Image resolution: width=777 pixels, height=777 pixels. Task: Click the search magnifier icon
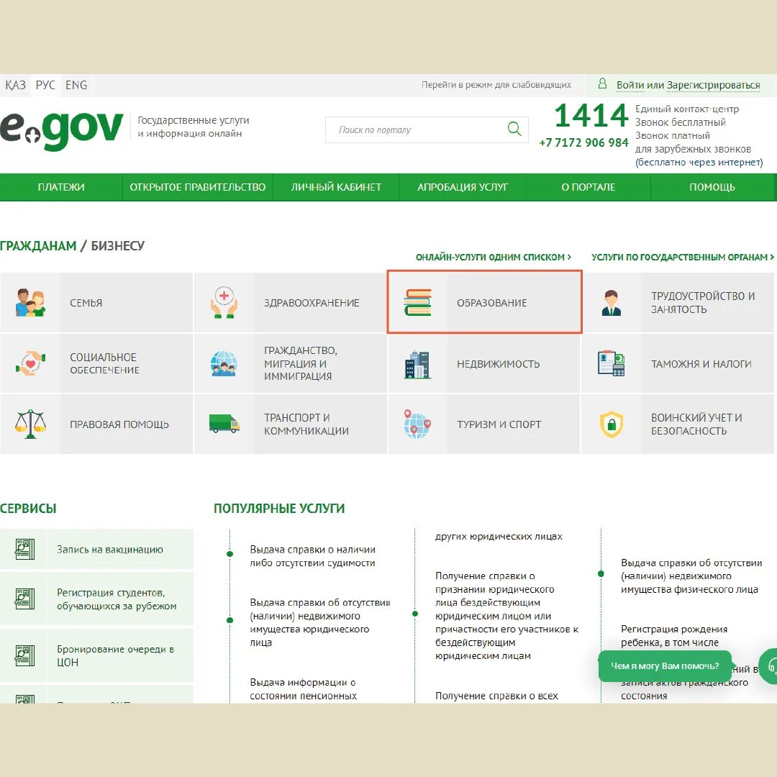pyautogui.click(x=514, y=129)
